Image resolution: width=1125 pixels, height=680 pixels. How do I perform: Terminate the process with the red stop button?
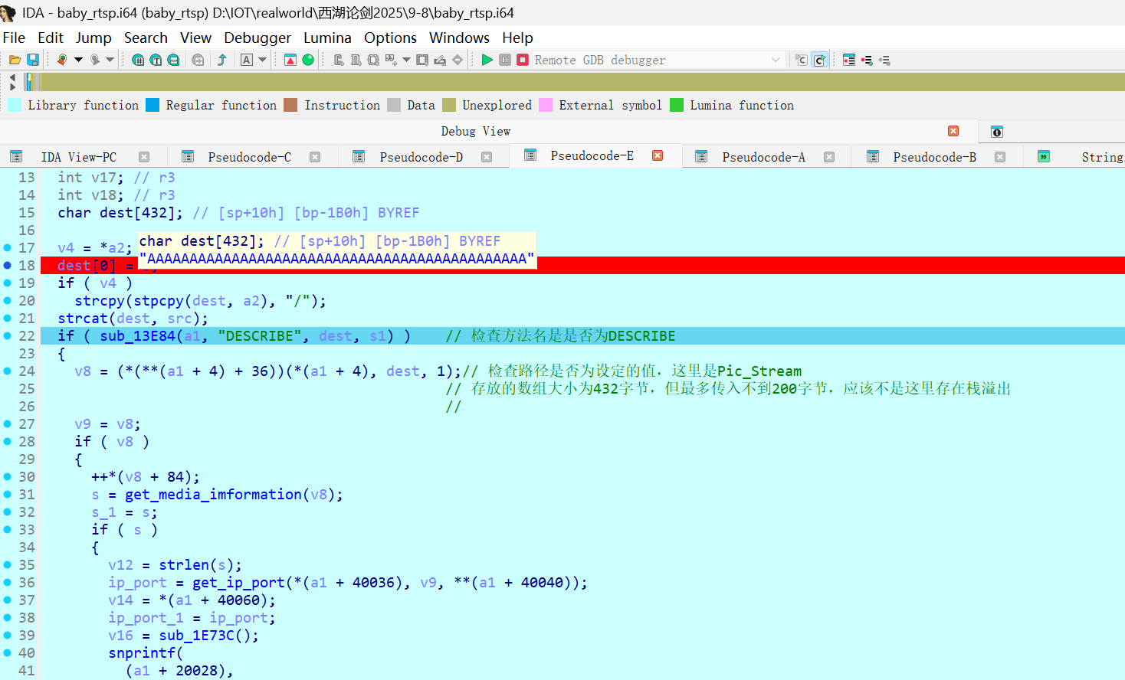[523, 60]
